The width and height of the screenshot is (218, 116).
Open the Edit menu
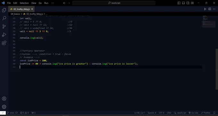pos(15,3)
